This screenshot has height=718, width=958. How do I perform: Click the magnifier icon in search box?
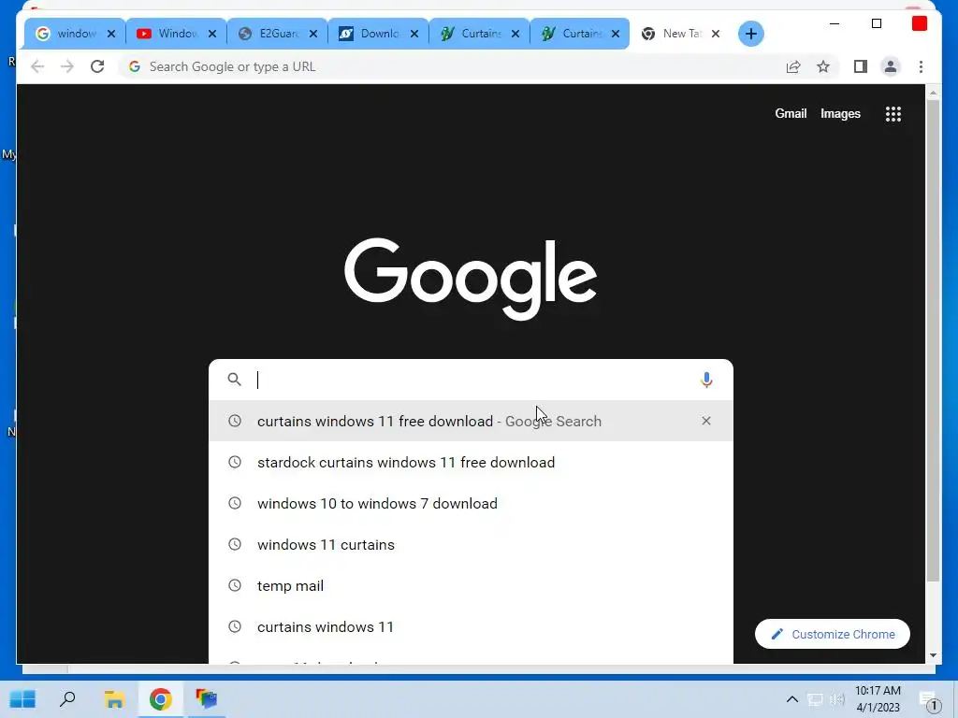coord(235,380)
